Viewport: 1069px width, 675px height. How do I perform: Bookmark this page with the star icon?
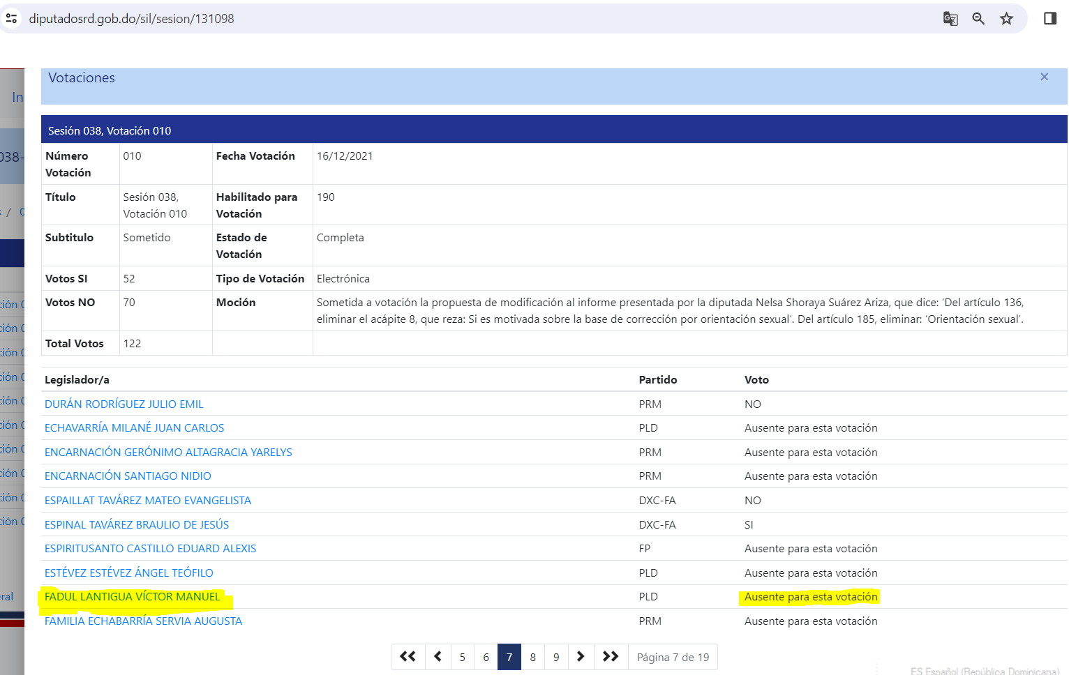tap(1006, 19)
